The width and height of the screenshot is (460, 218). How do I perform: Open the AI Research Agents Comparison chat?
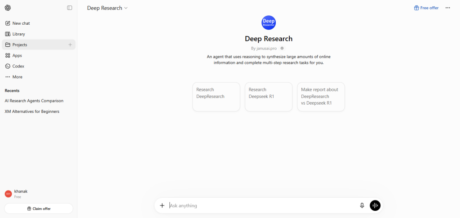(x=39, y=101)
